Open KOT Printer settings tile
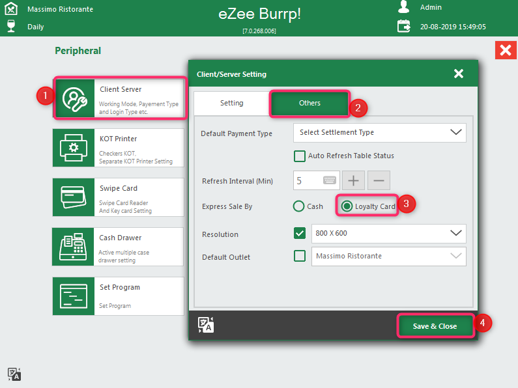518x388 pixels. click(x=119, y=148)
